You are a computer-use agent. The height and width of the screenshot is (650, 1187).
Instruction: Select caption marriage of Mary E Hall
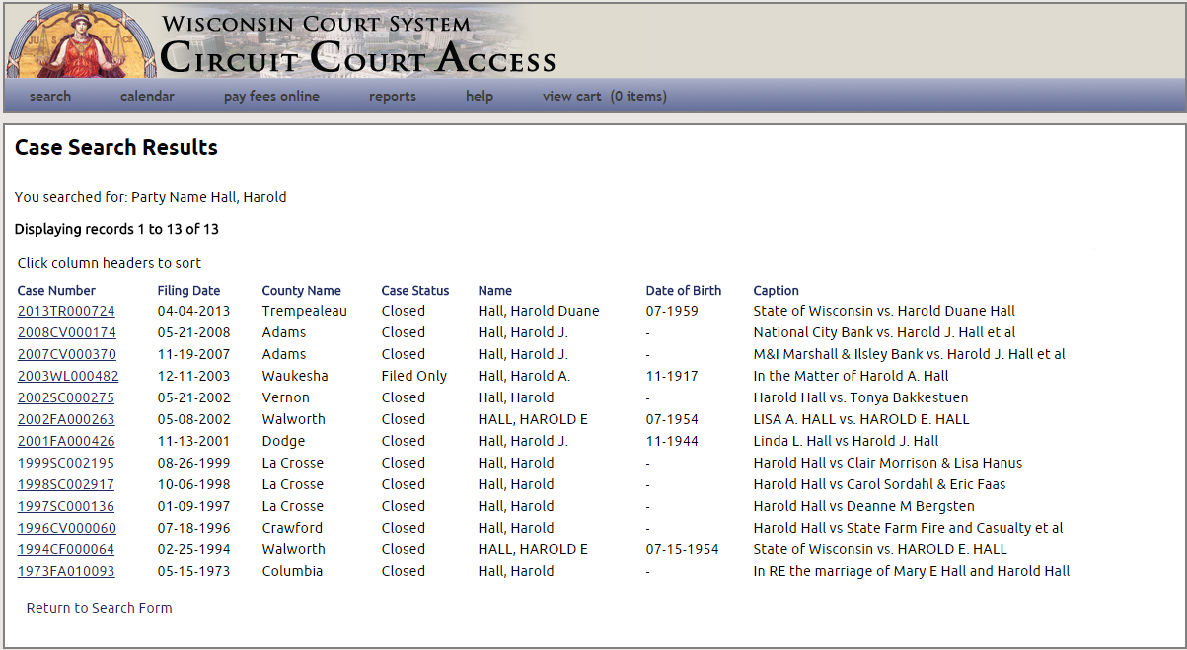coord(912,571)
